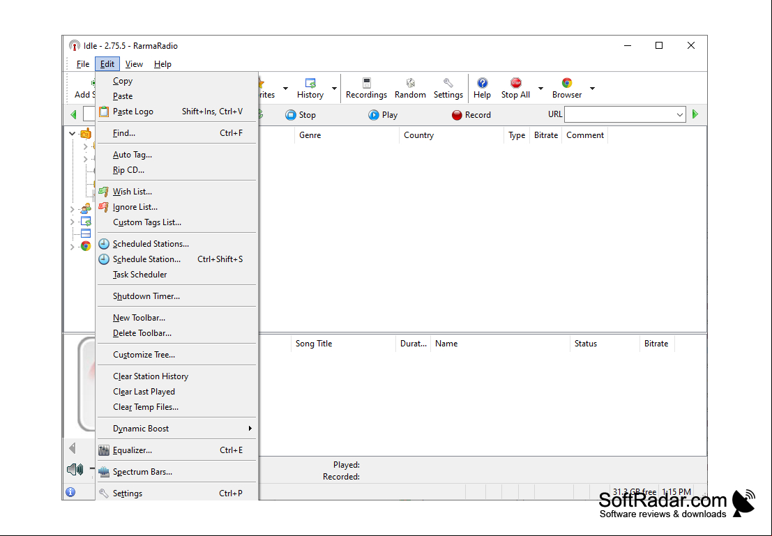Choose Clear Temp Files...
This screenshot has height=536, width=772.
click(177, 406)
